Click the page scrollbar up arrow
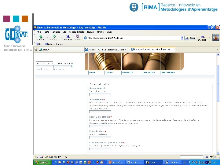The width and height of the screenshot is (220, 165). pos(218,54)
